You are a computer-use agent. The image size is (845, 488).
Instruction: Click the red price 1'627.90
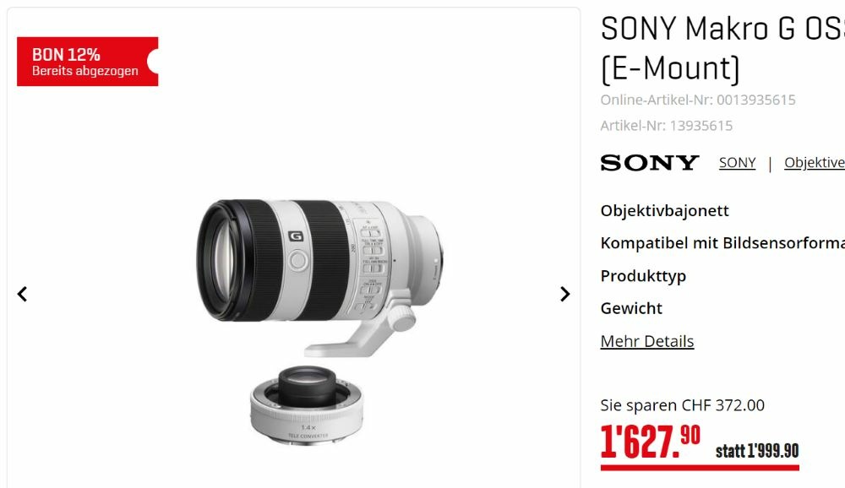point(651,442)
